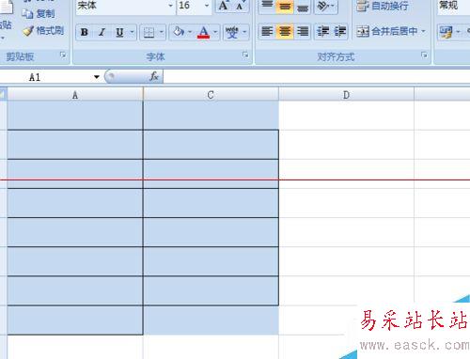Click inside the formula bar
Image resolution: width=470 pixels, height=359 pixels.
click(317, 76)
